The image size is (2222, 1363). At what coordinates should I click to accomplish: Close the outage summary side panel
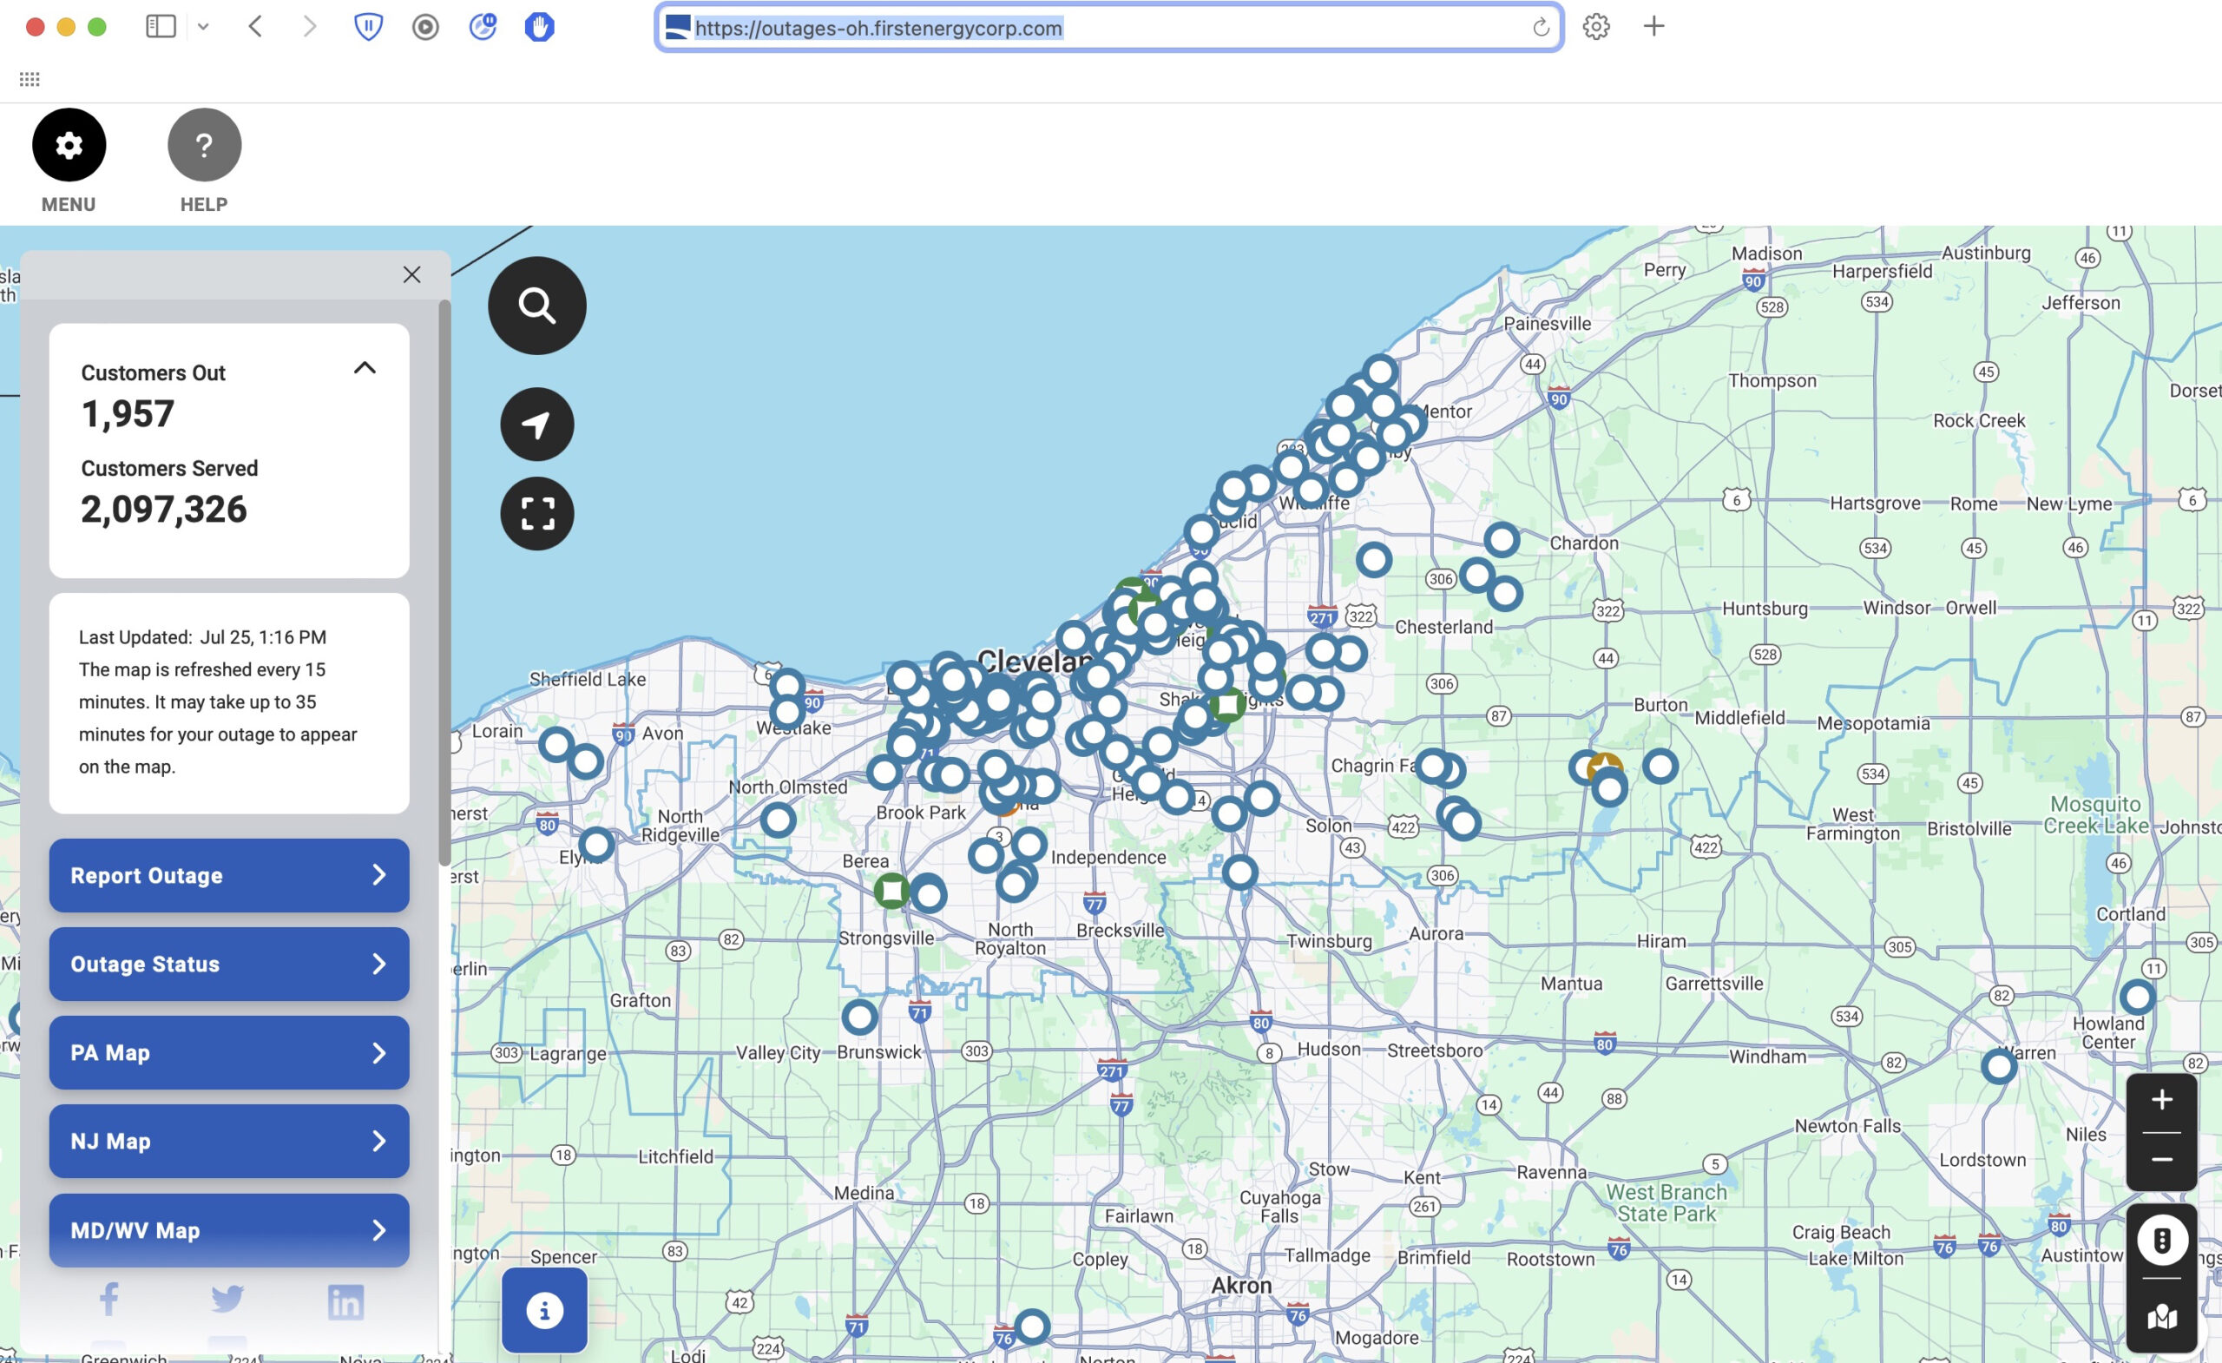(x=411, y=274)
